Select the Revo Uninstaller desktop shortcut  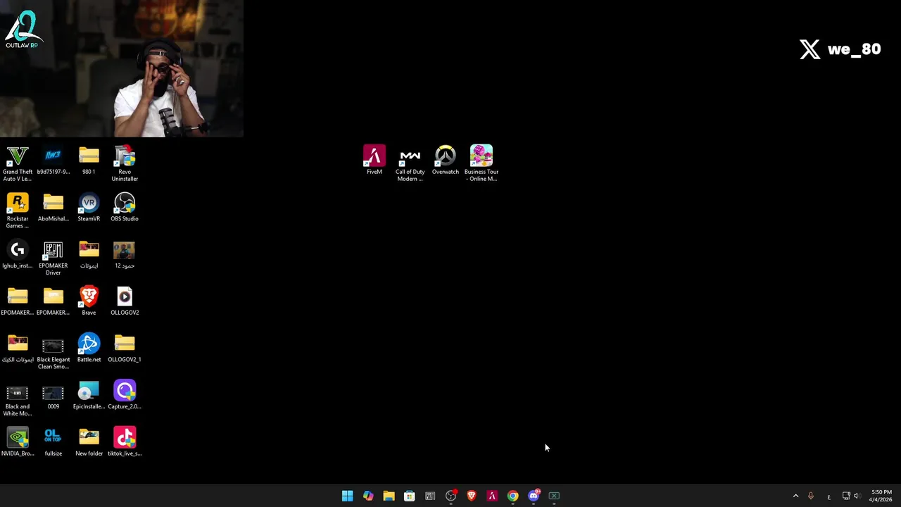coord(125,163)
